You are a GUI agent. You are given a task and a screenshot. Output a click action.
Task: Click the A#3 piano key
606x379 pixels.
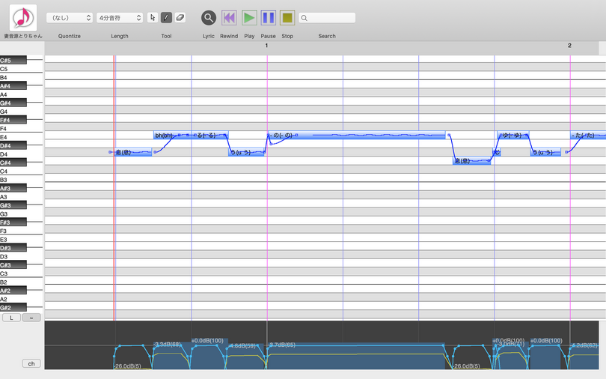coord(13,188)
